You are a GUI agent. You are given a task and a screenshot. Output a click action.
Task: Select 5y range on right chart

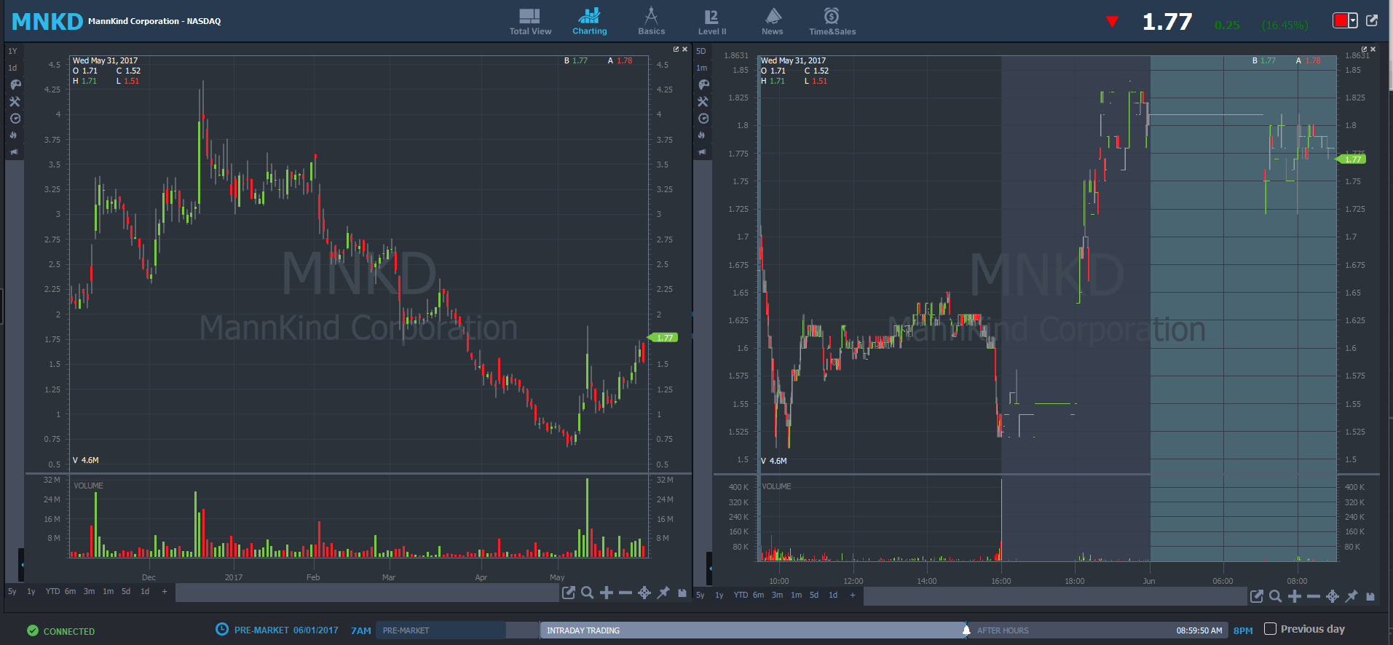coord(701,595)
